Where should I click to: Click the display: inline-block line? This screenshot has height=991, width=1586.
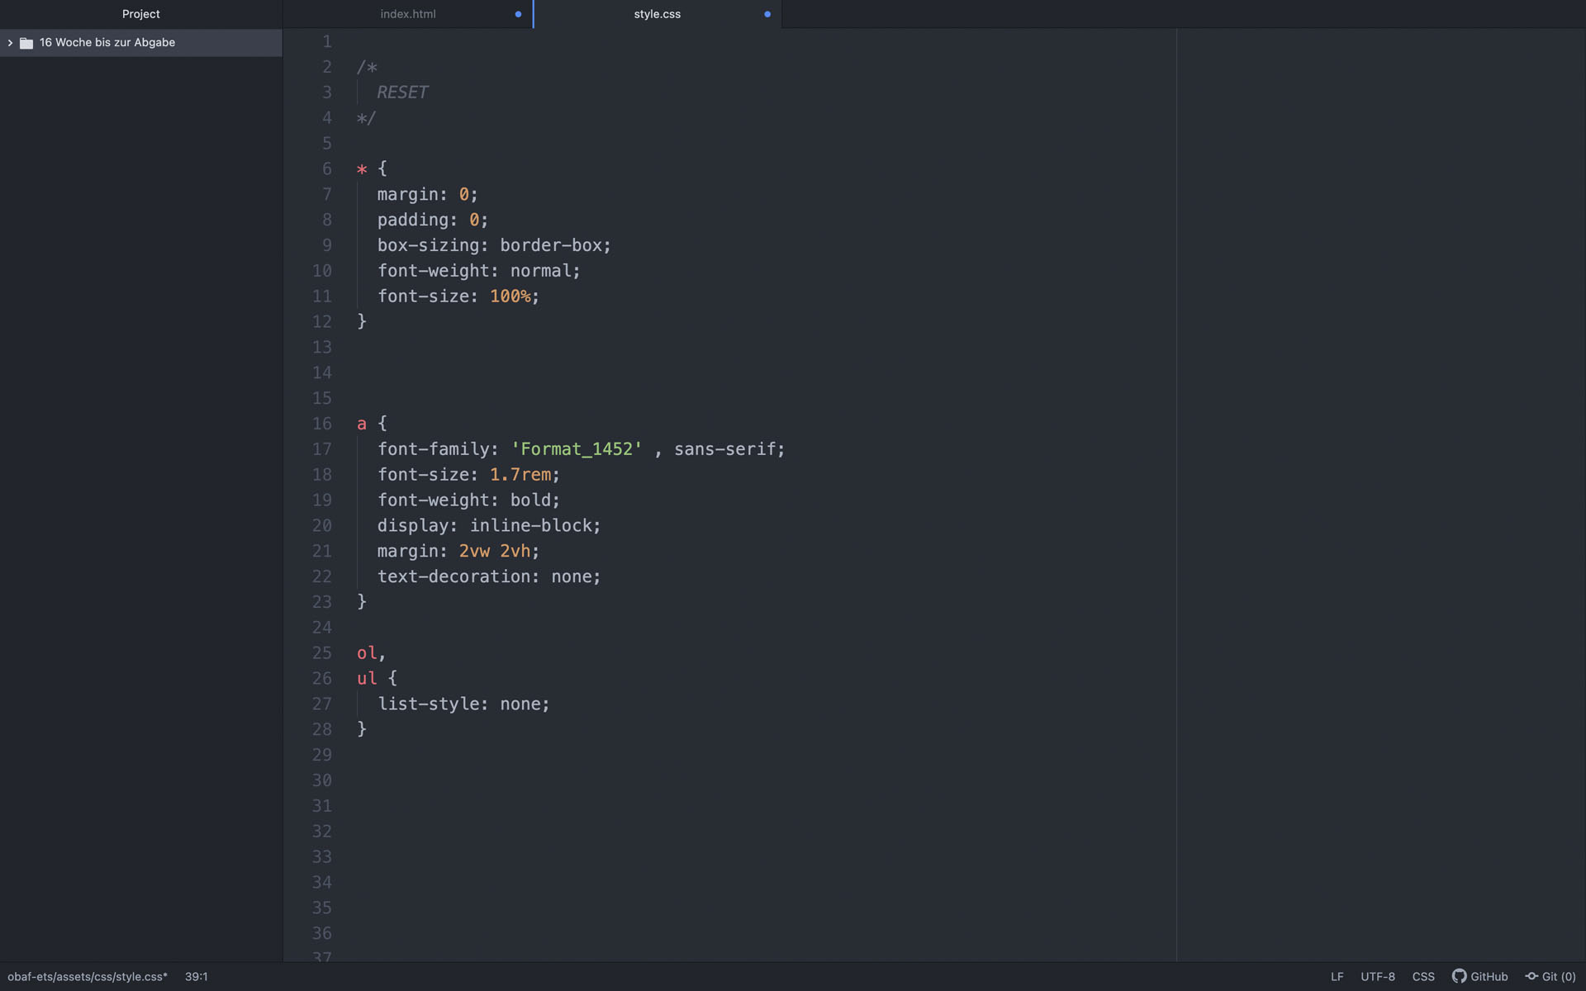tap(489, 525)
